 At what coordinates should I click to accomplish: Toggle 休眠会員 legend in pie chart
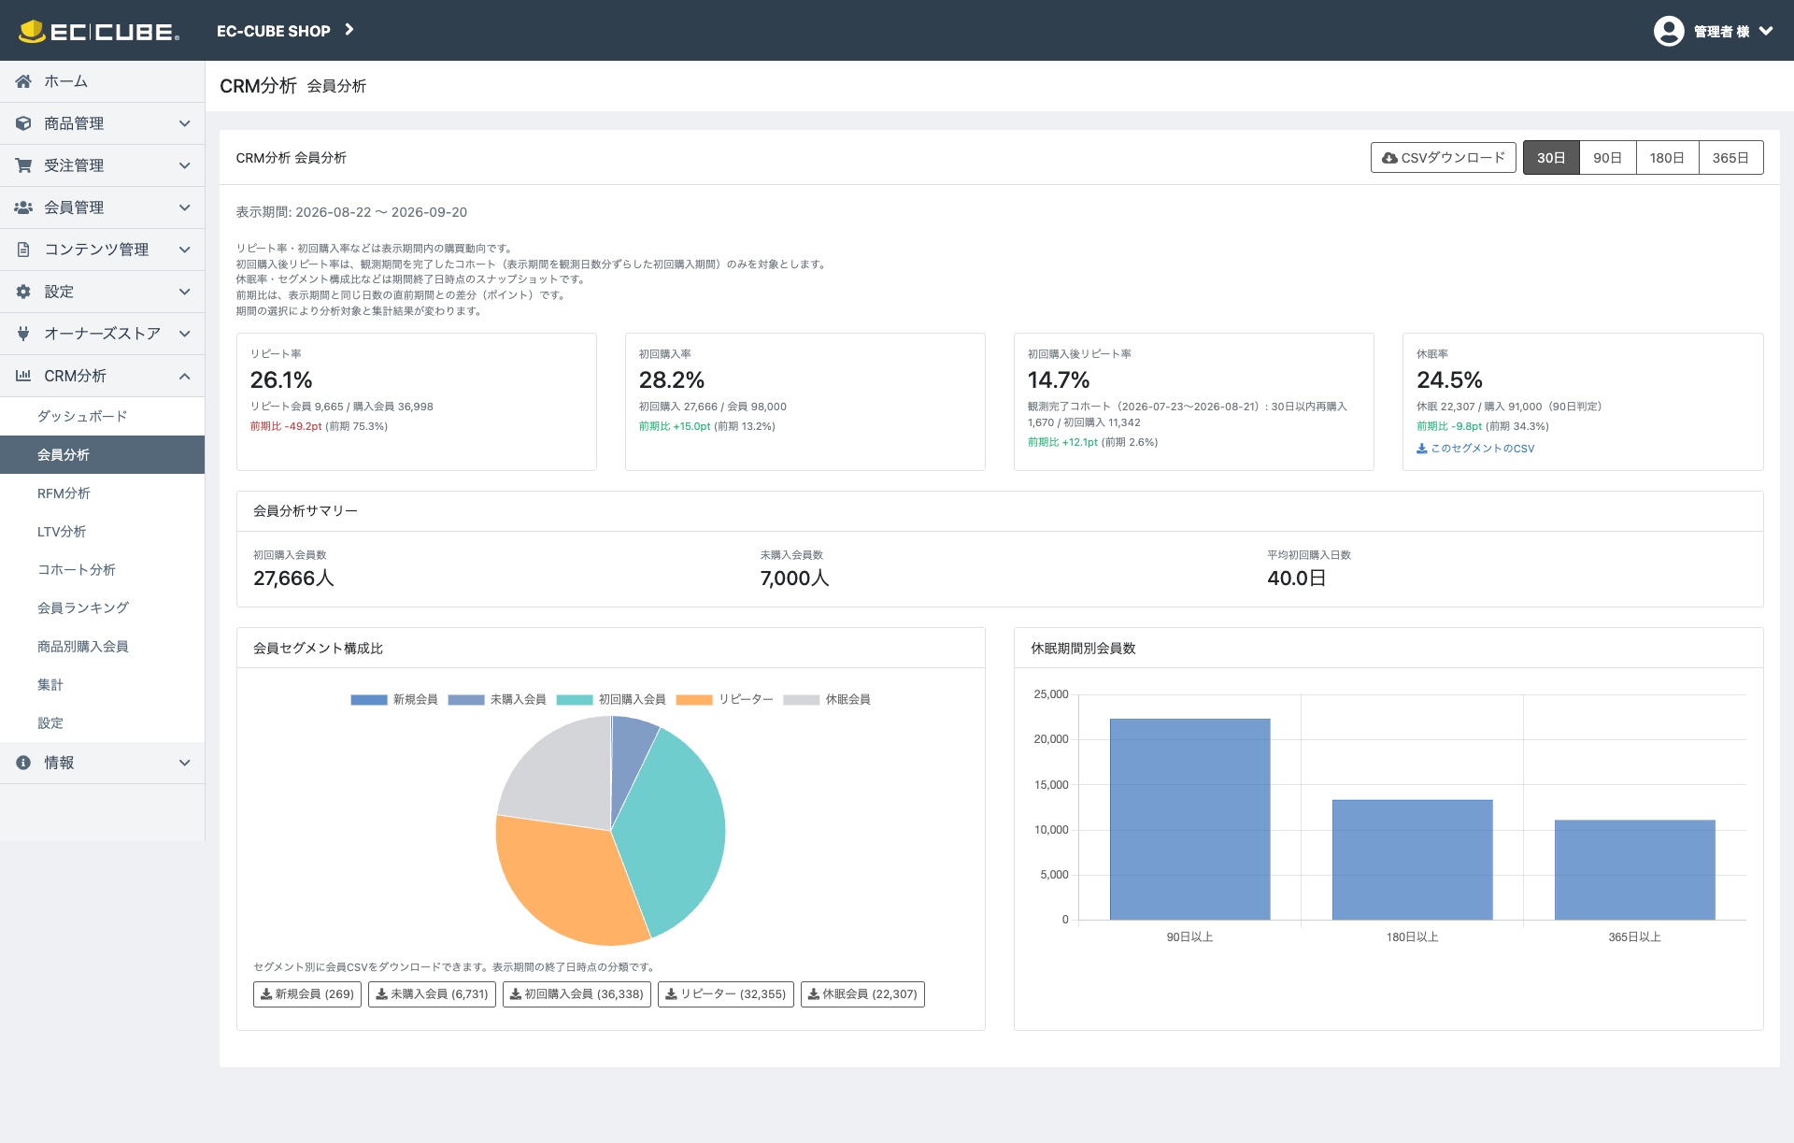827,699
